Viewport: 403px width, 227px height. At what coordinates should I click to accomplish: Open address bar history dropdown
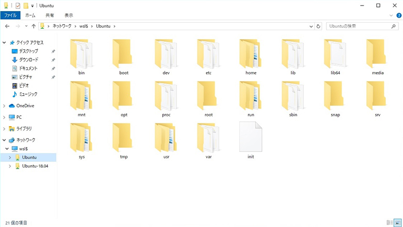[311, 26]
